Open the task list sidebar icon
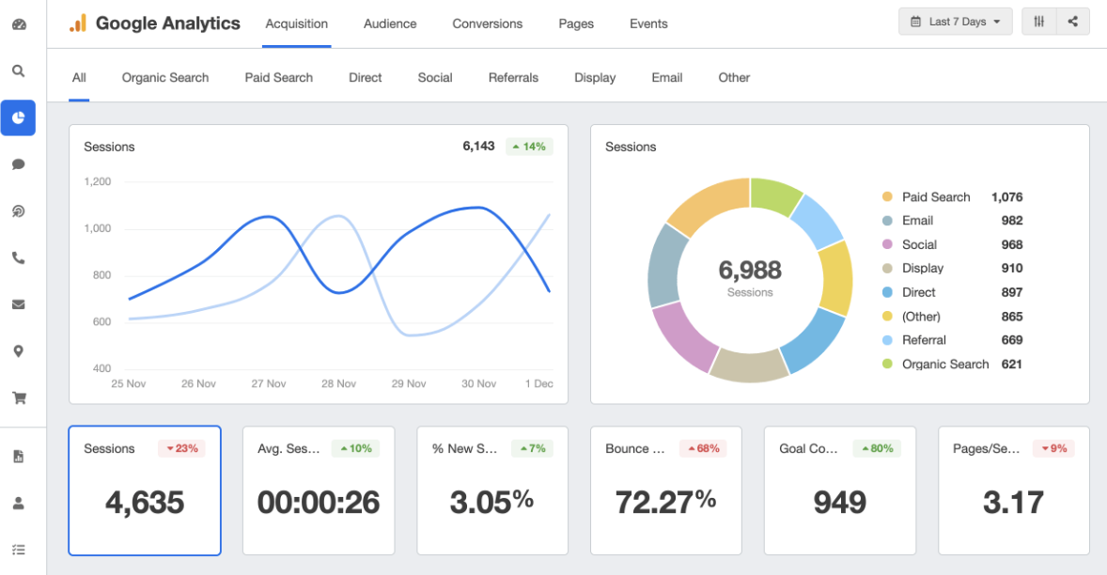Viewport: 1107px width, 575px height. click(19, 550)
